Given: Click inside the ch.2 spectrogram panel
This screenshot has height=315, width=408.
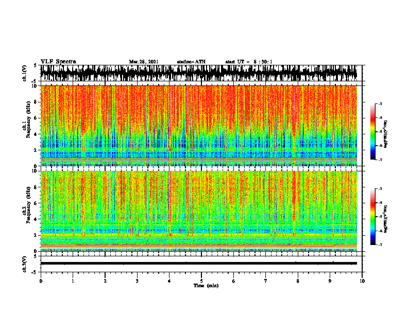Looking at the screenshot, I should pyautogui.click(x=198, y=211).
